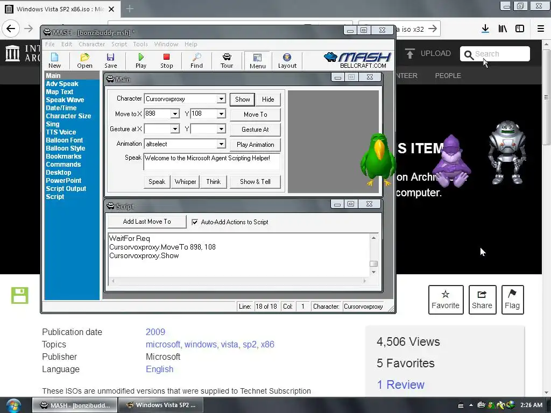Click the Internet Archive Search field

click(x=495, y=54)
